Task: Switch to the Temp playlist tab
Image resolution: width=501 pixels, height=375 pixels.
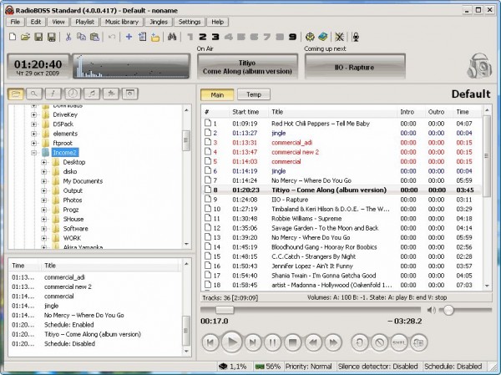Action: (253, 94)
